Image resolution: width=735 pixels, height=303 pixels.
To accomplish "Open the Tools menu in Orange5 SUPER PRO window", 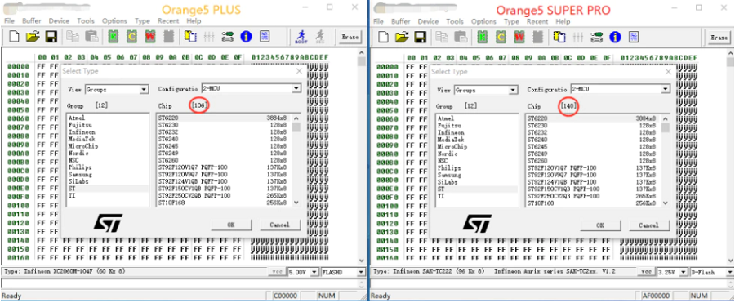I will tap(454, 21).
